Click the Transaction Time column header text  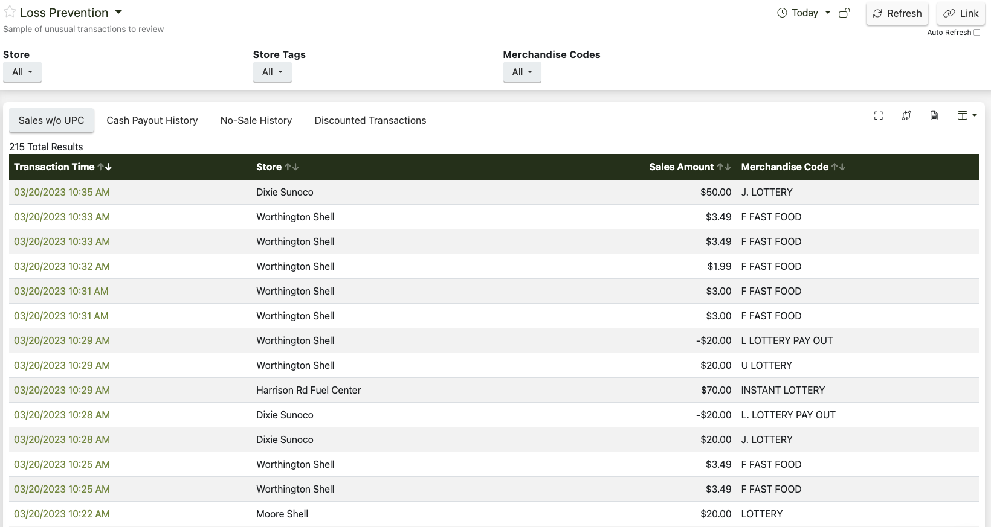54,167
